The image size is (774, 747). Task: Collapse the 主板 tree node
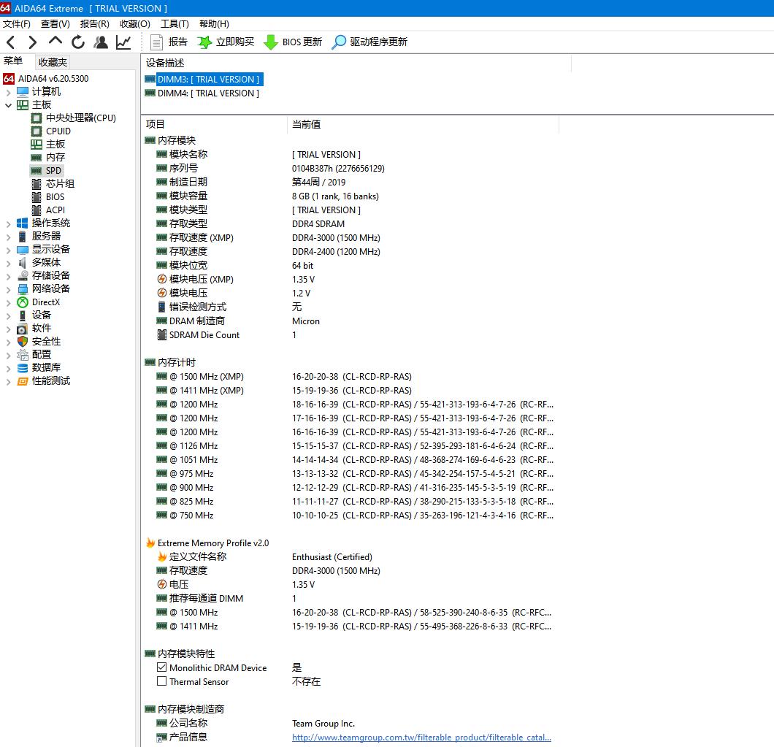coord(9,105)
